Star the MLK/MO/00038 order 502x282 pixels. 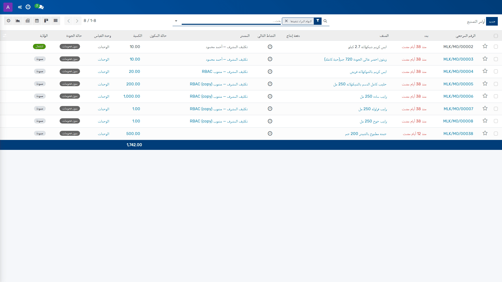tap(485, 133)
